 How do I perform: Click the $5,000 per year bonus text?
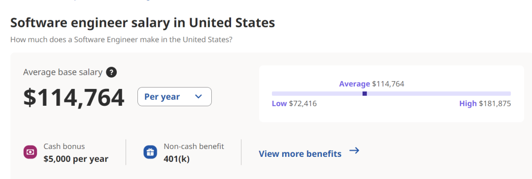click(x=76, y=159)
